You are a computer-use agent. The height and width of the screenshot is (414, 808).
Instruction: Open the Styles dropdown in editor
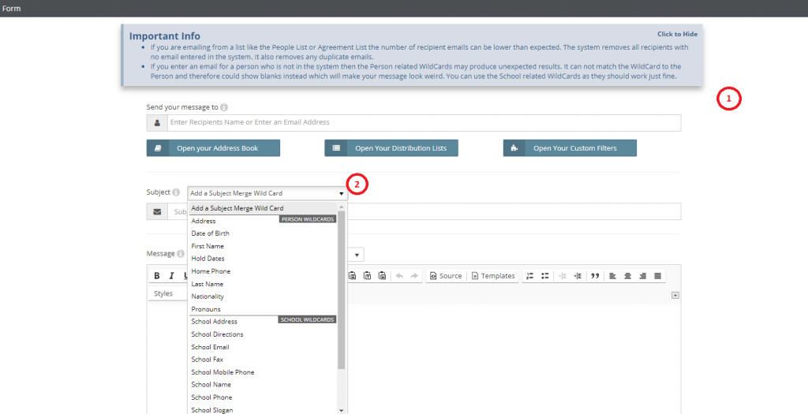click(x=164, y=294)
